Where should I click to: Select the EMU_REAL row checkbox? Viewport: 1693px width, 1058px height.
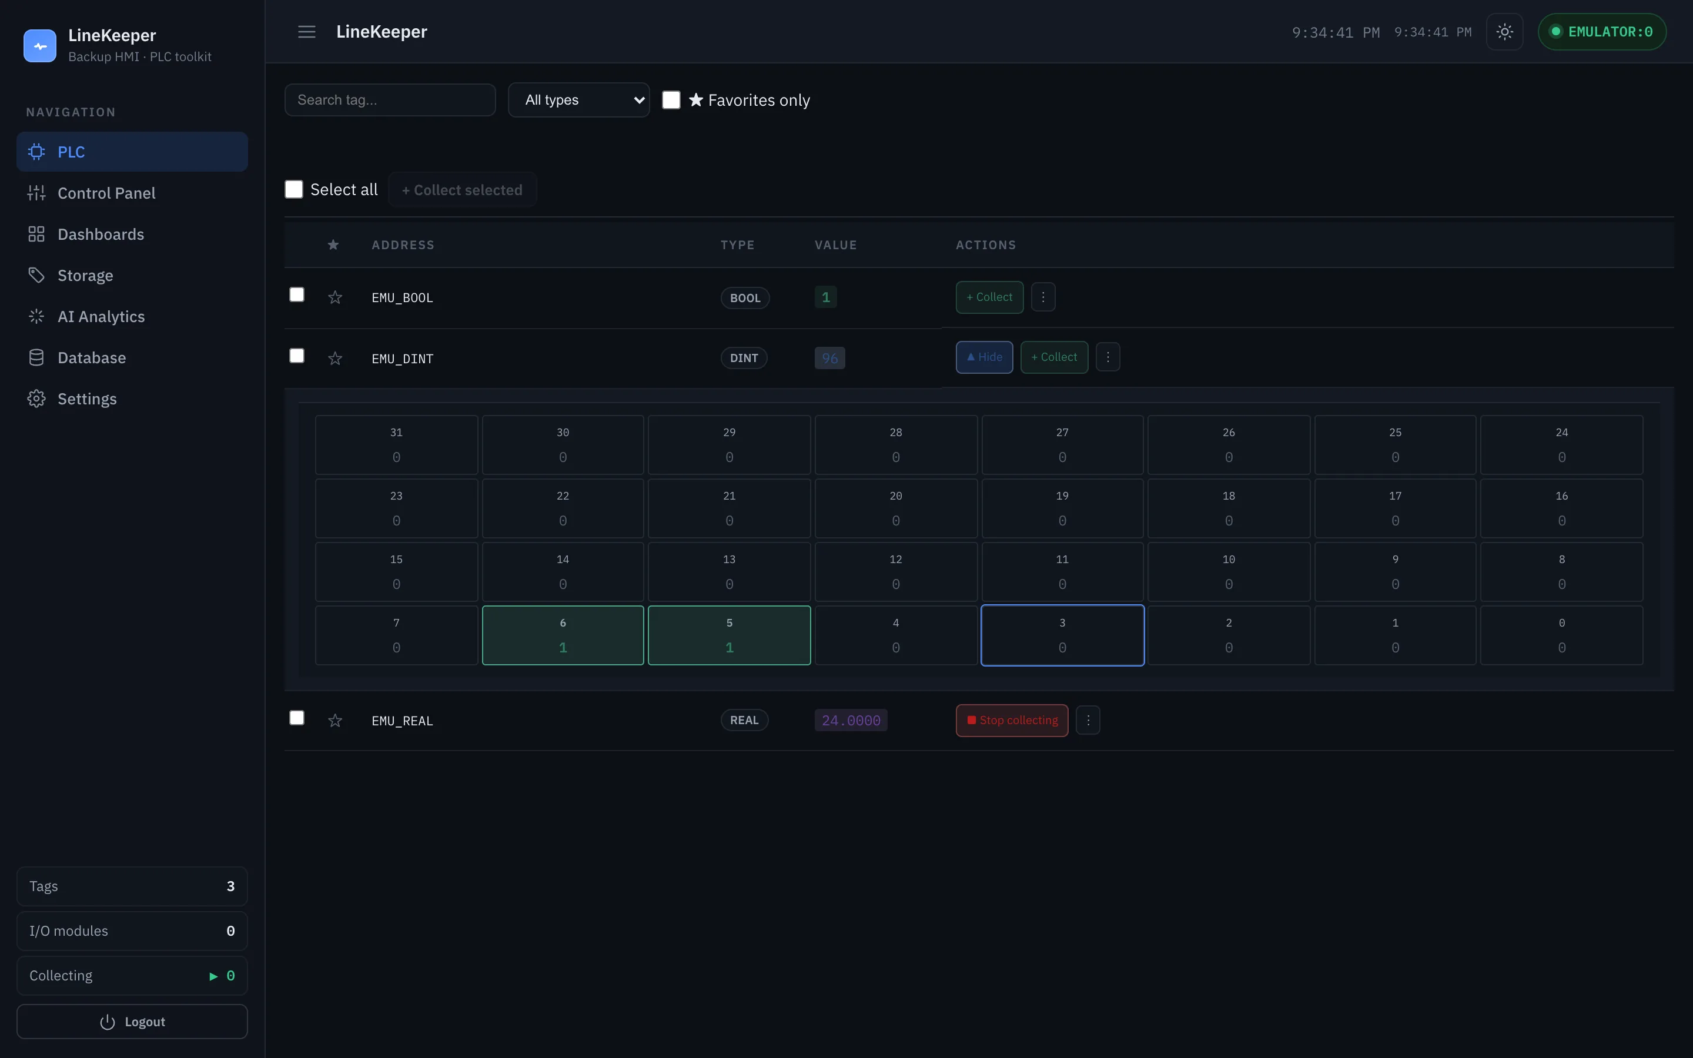[297, 718]
